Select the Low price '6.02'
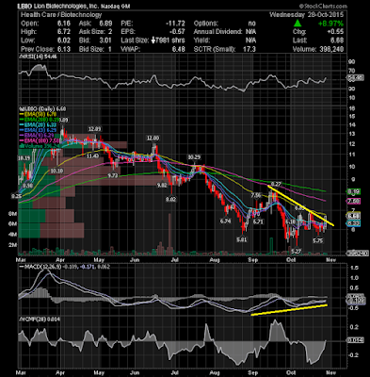The height and width of the screenshot is (377, 370). (x=64, y=41)
